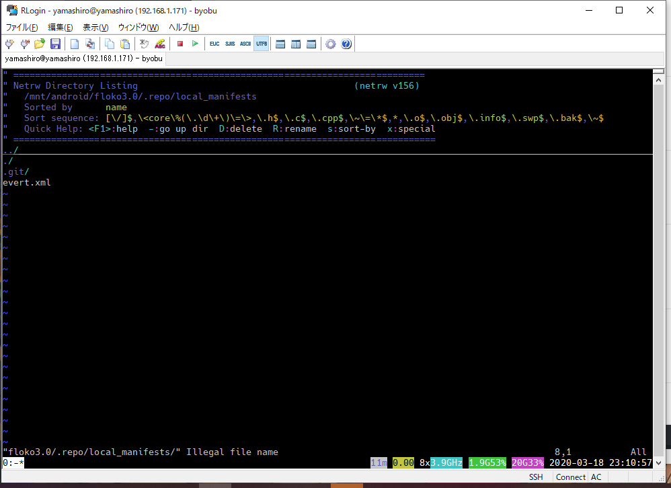Click 'Illegal file name' message
This screenshot has height=488, width=671.
pos(232,452)
